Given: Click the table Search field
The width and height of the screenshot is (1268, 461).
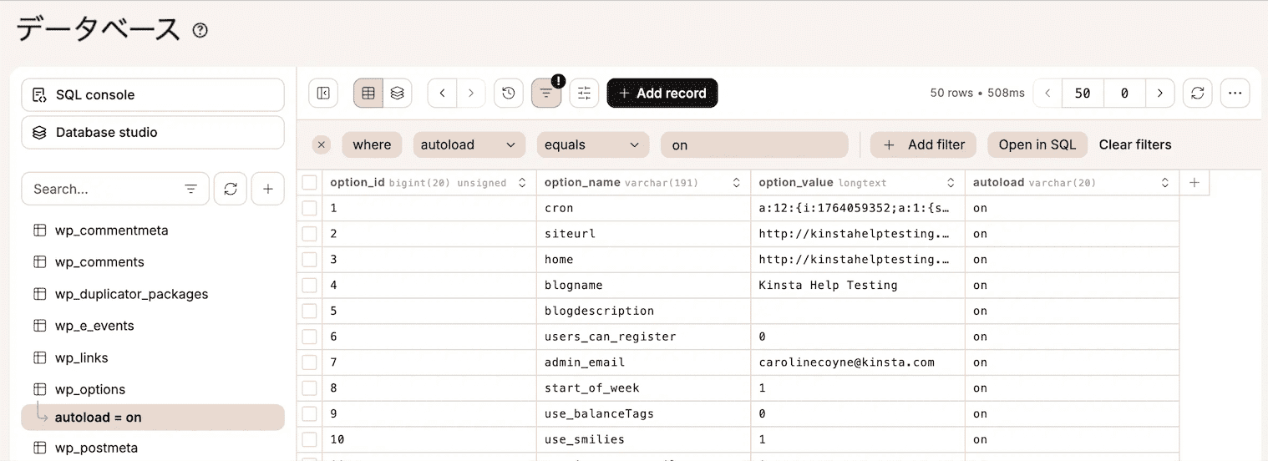Looking at the screenshot, I should [x=104, y=189].
